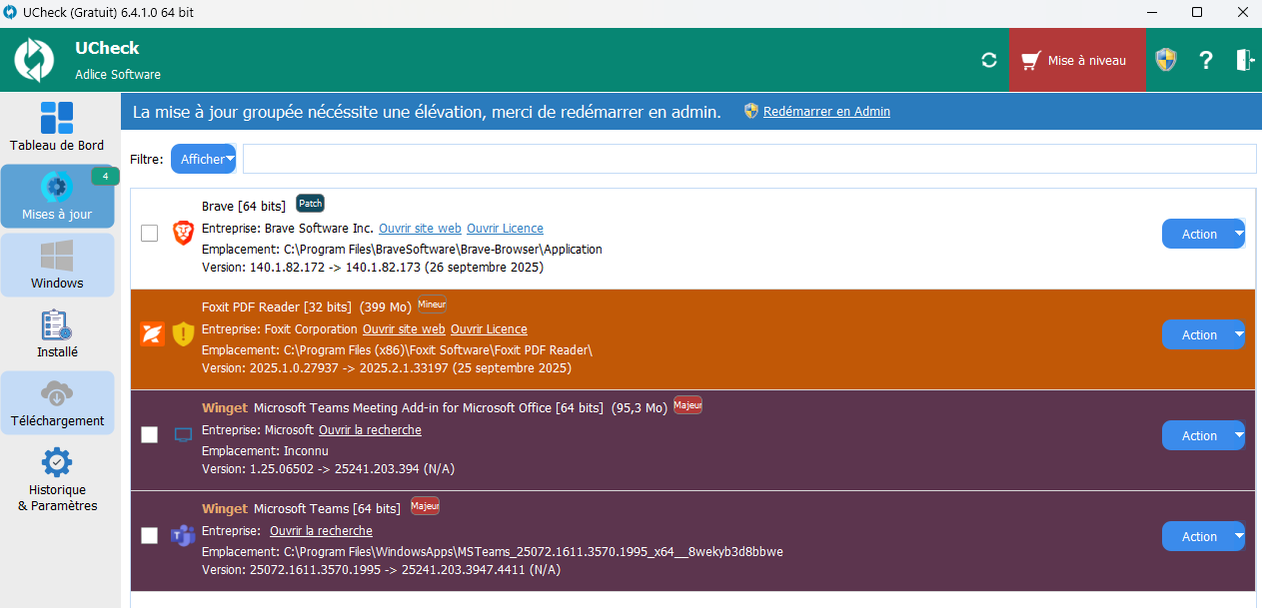Click the Brave version 140.1.82.172 line

[x=373, y=268]
